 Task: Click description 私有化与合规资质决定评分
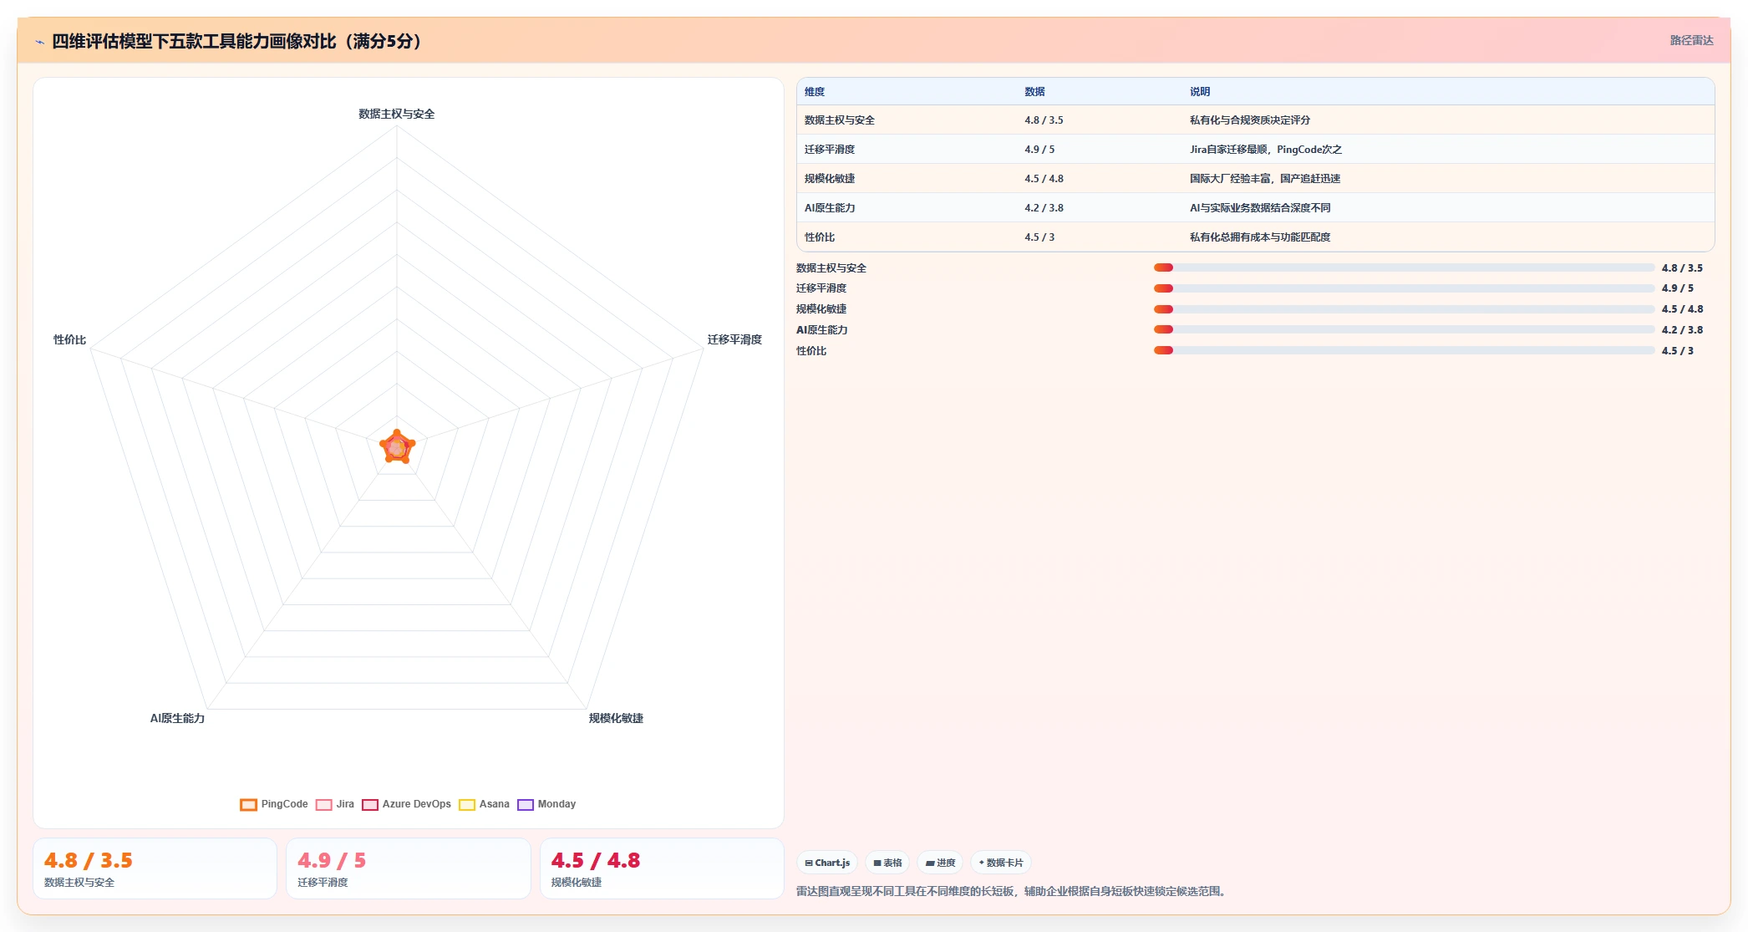(x=1250, y=120)
